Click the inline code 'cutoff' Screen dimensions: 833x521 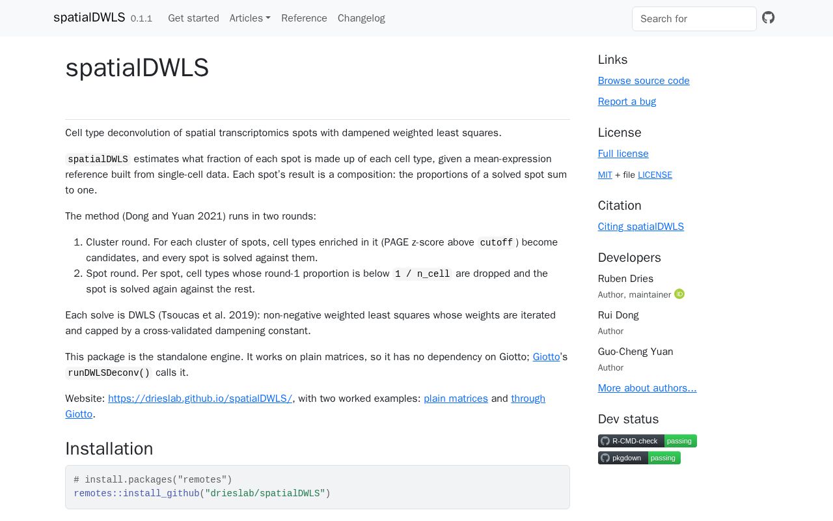tap(497, 242)
